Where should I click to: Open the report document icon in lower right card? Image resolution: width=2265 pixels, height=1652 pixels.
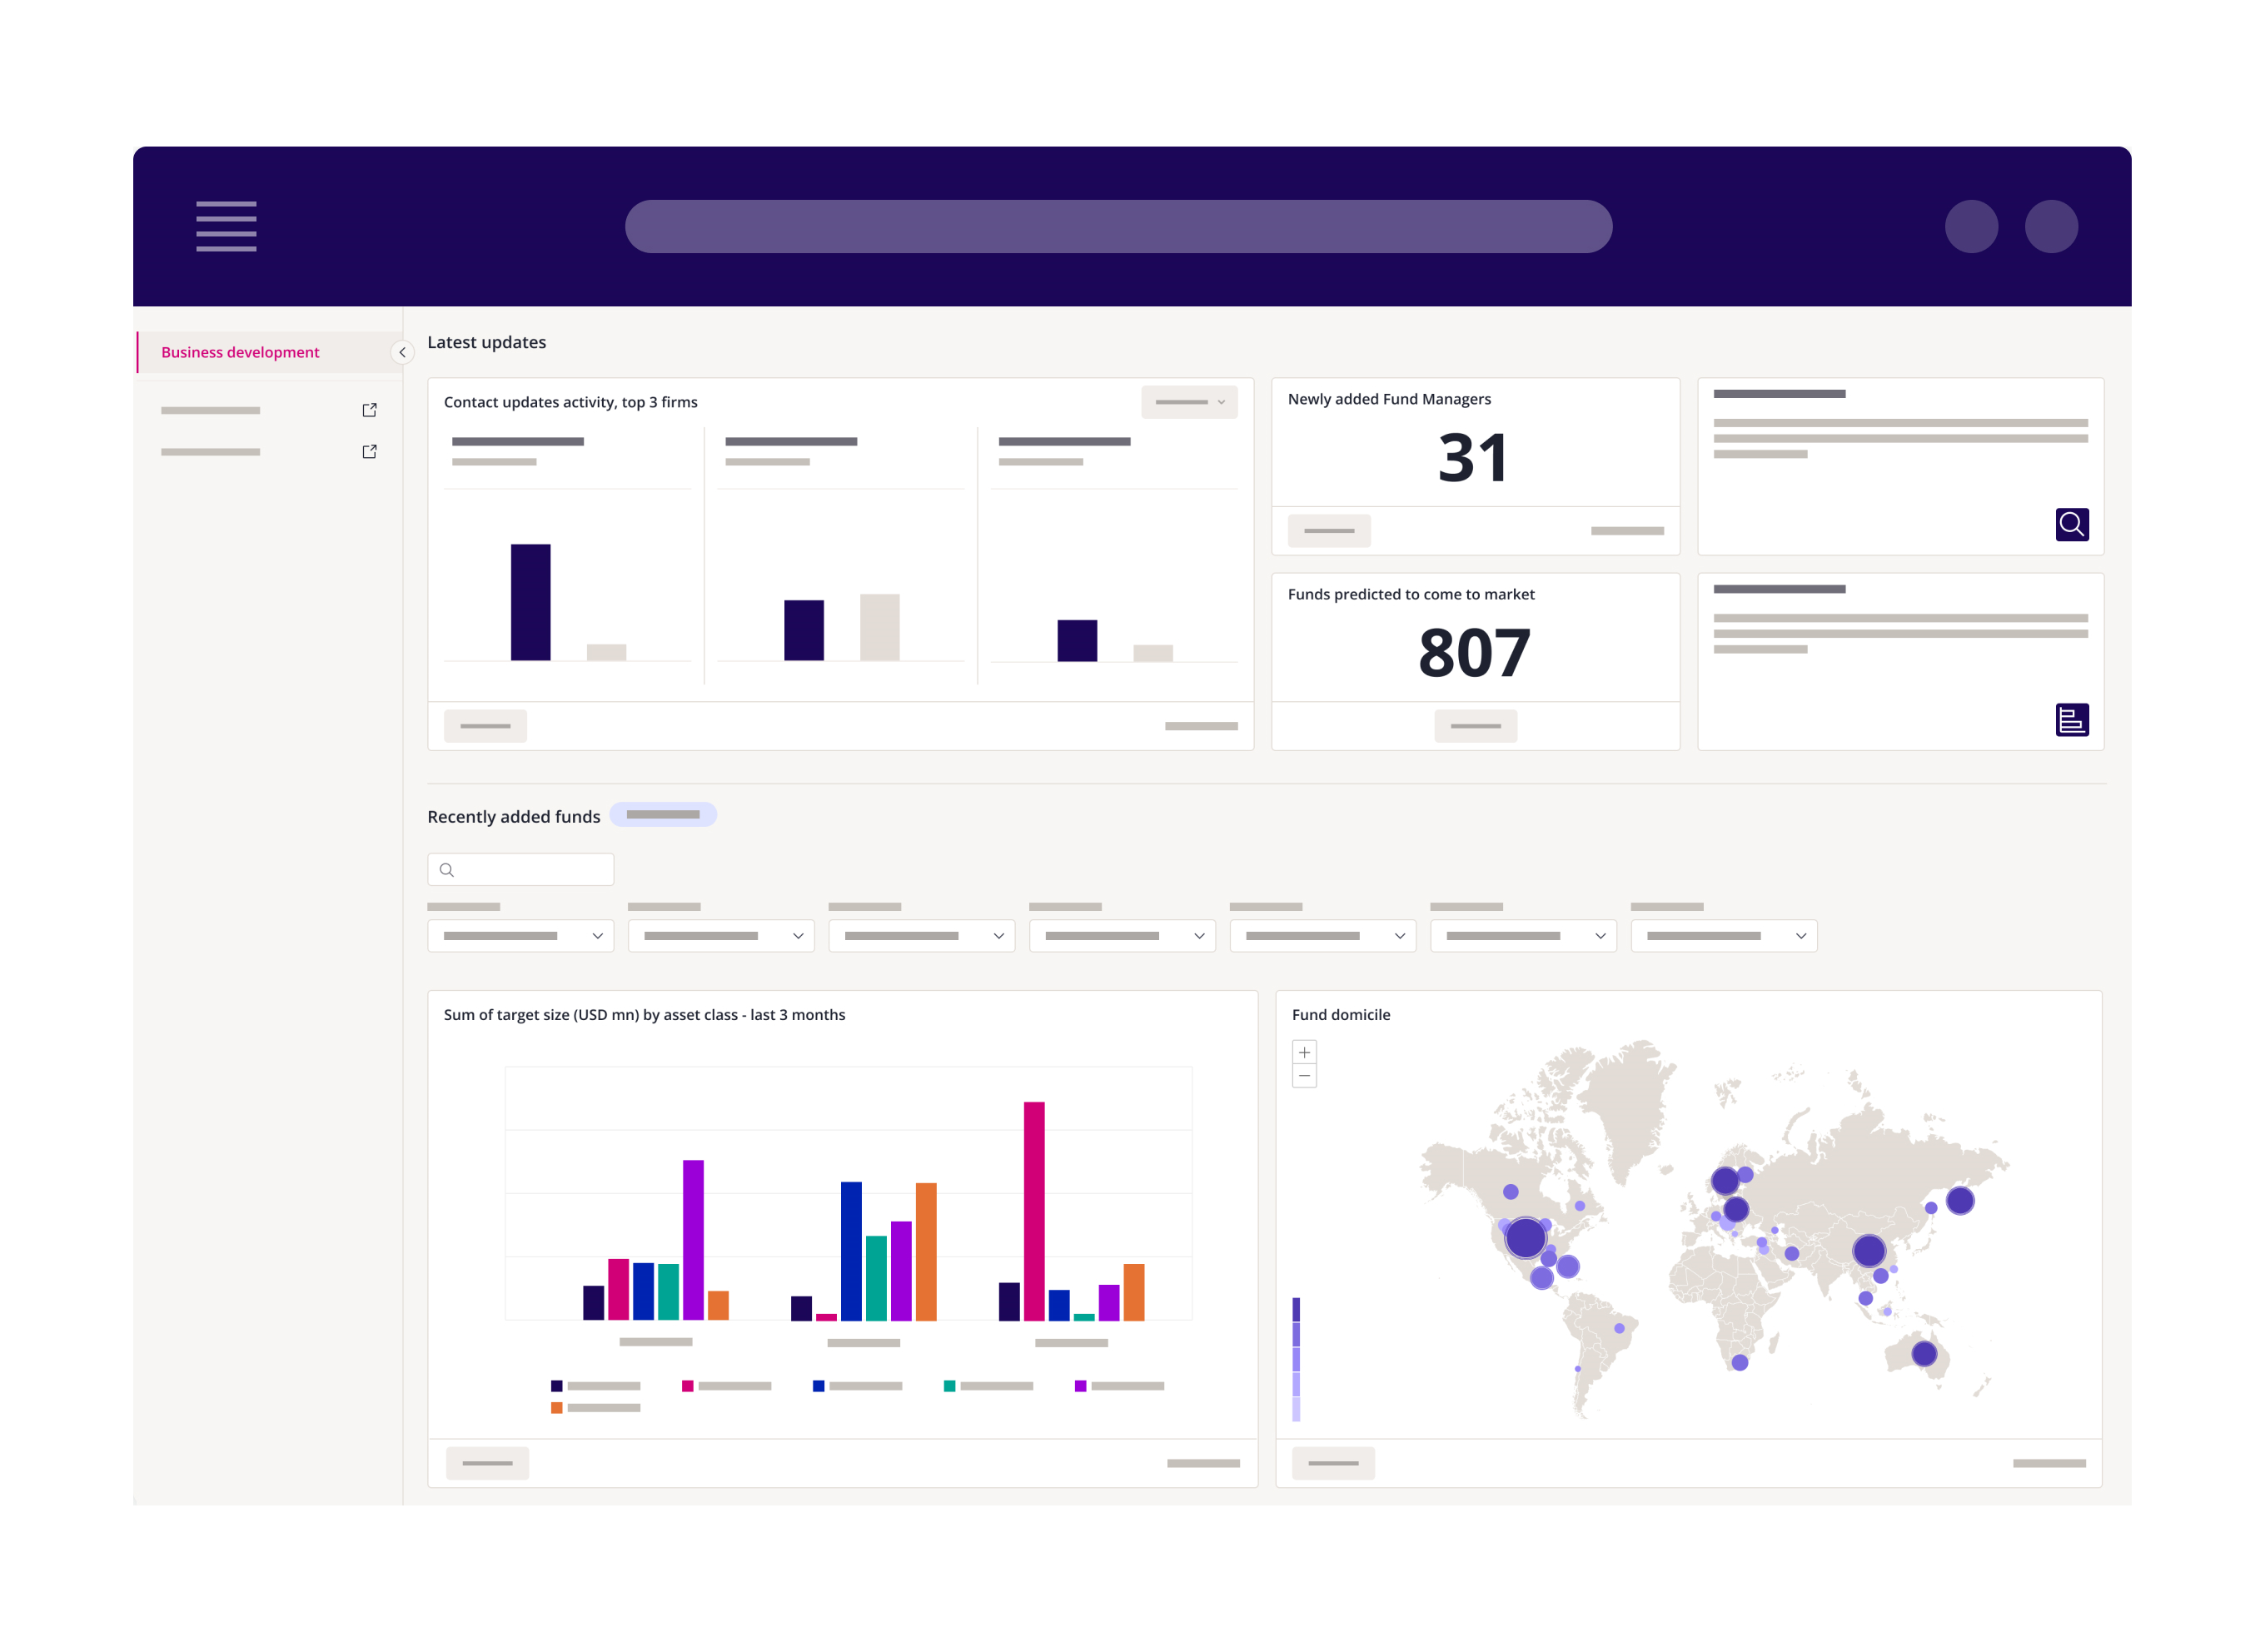2073,720
